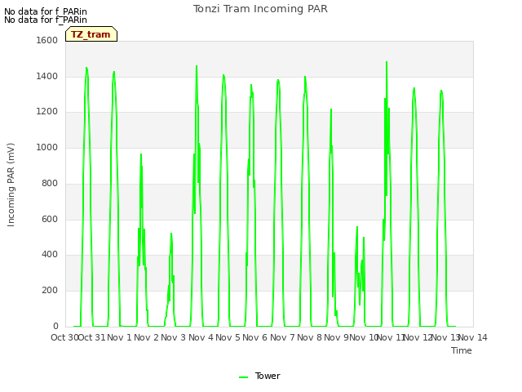The height and width of the screenshot is (392, 522).
Task: Click the 0 y-axis tick label
Action: click(x=55, y=326)
